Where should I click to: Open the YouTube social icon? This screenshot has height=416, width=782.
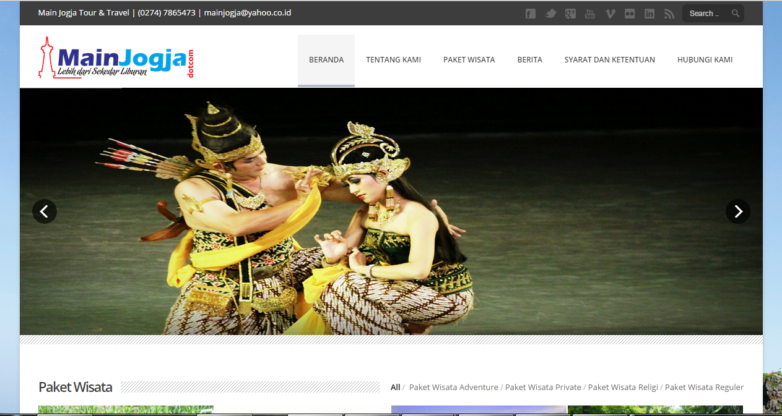pyautogui.click(x=590, y=14)
